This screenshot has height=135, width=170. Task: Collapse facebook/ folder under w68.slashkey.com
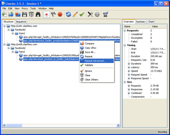coord(8,48)
